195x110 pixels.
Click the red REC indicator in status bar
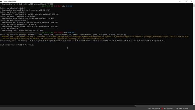pos(162,108)
